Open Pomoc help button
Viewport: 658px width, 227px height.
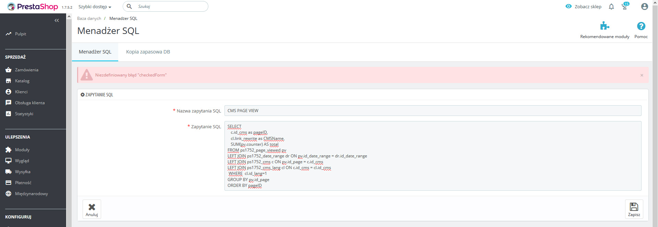[x=641, y=30]
